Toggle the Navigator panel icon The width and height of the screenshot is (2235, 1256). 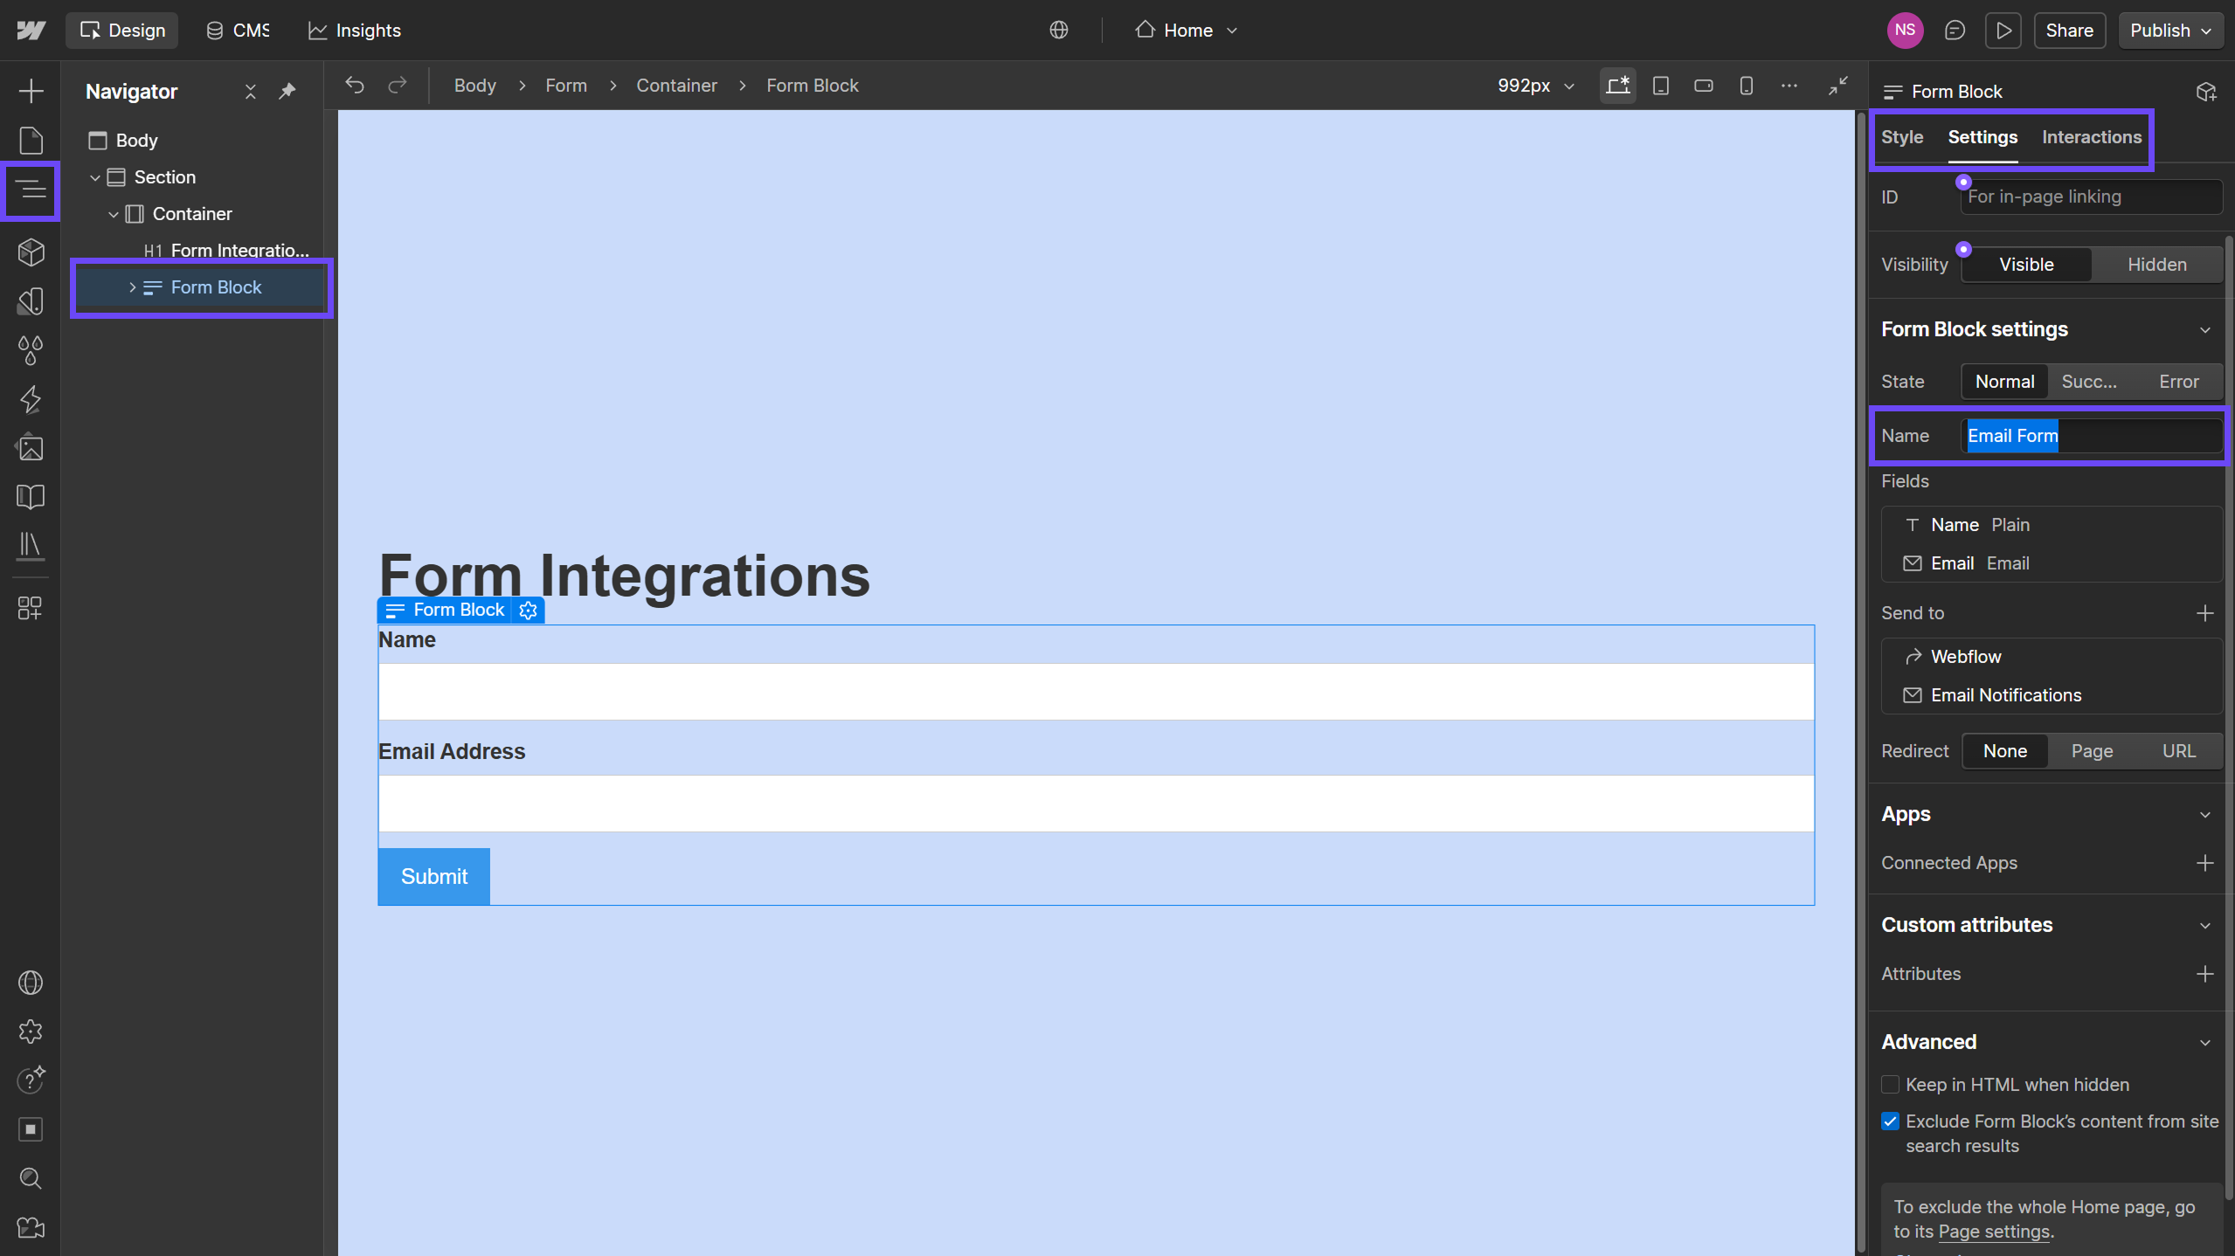coord(31,189)
